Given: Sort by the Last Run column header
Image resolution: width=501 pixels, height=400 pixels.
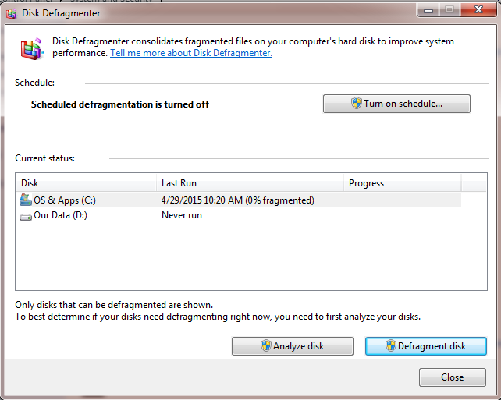Looking at the screenshot, I should pyautogui.click(x=250, y=183).
